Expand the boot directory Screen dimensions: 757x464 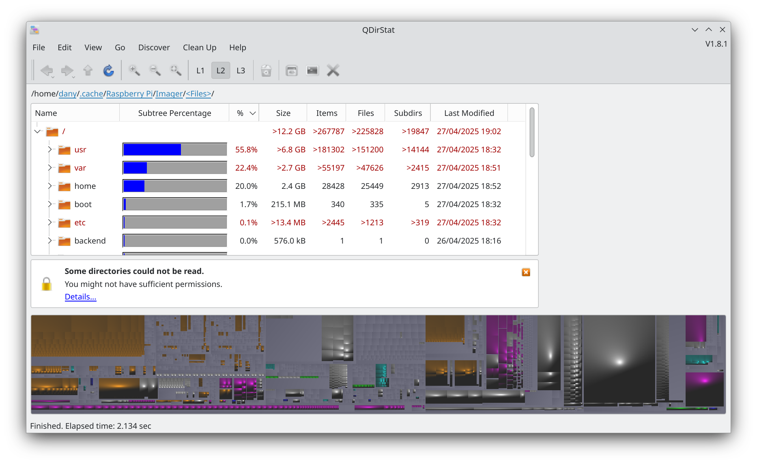tap(50, 204)
